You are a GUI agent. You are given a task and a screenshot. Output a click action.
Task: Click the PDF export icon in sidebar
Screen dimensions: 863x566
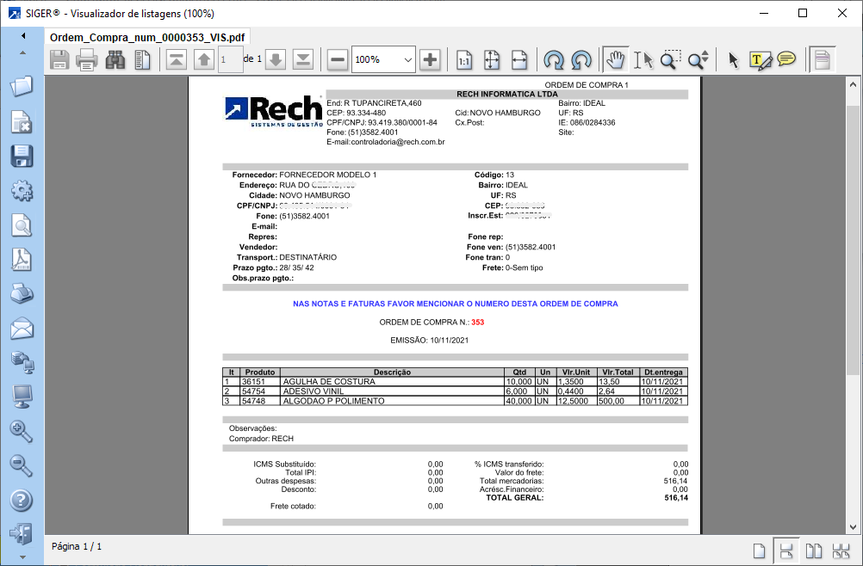point(21,259)
